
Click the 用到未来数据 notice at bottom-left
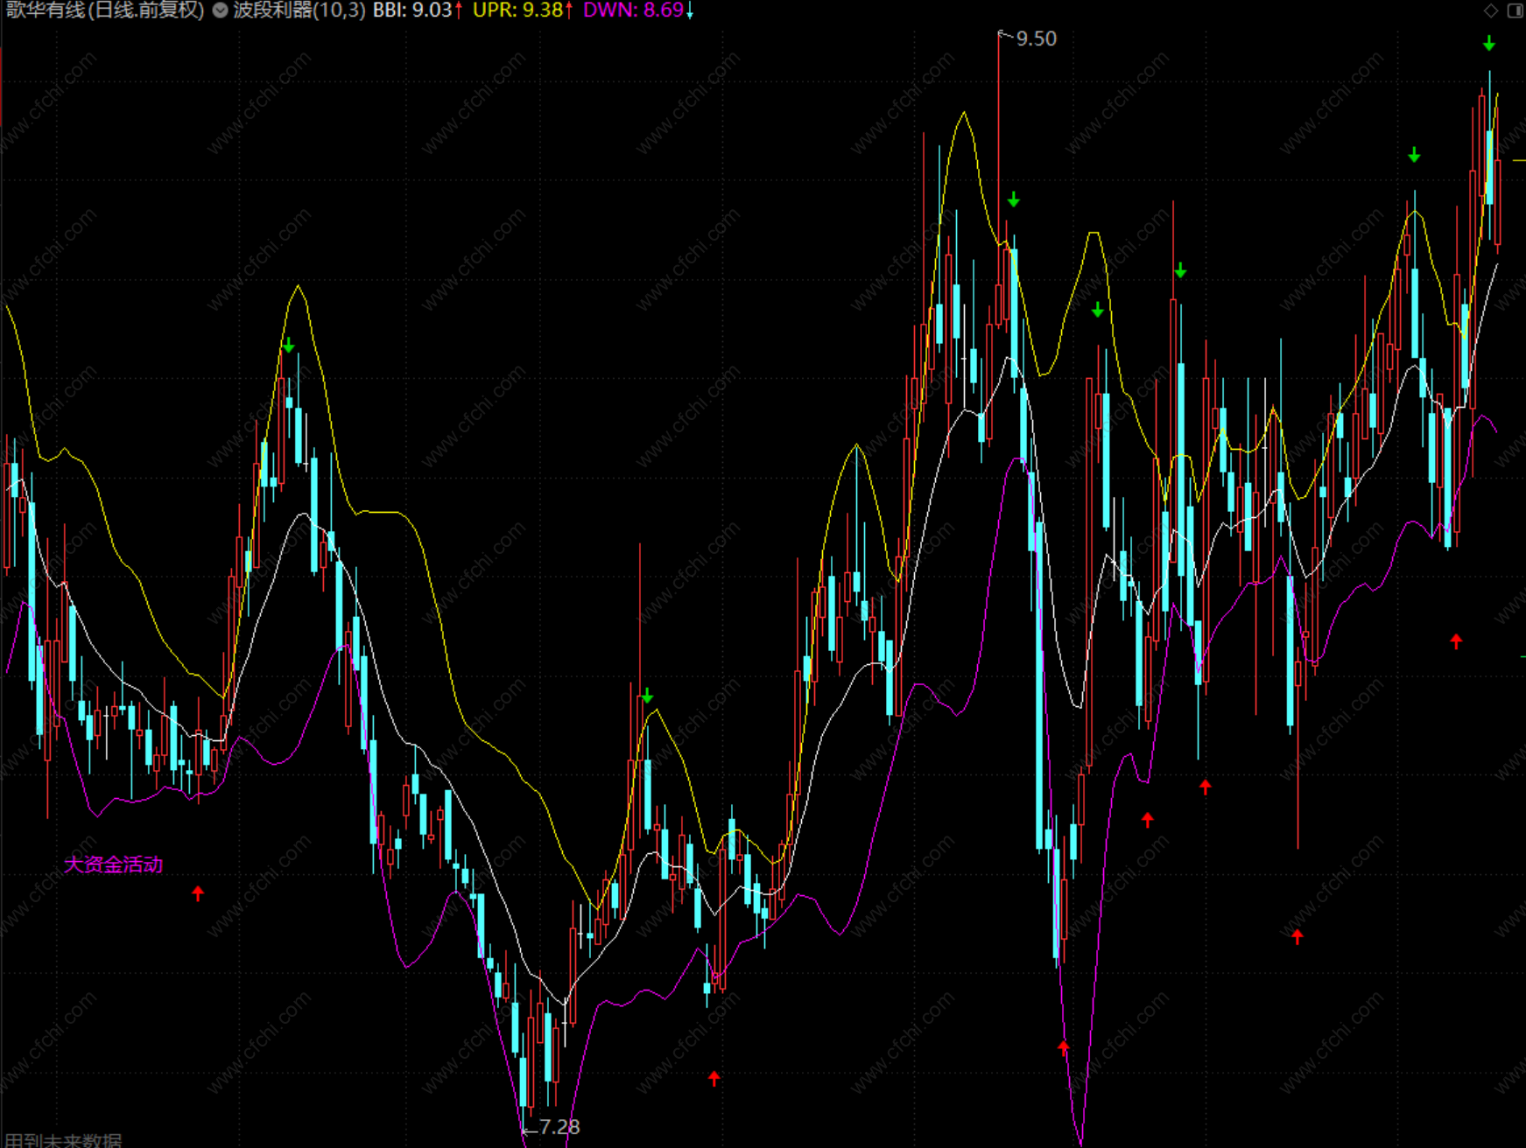click(63, 1140)
